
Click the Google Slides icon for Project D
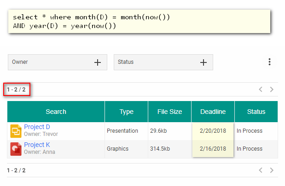pos(16,131)
